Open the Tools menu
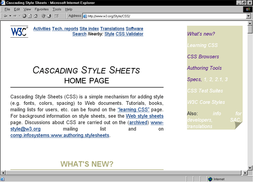 pyautogui.click(x=57, y=9)
